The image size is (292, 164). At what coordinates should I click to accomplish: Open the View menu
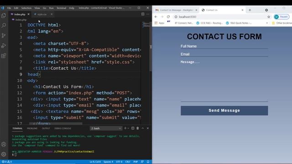coord(37,8)
